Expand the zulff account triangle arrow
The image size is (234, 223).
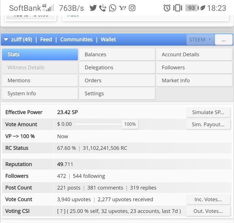coord(6,39)
